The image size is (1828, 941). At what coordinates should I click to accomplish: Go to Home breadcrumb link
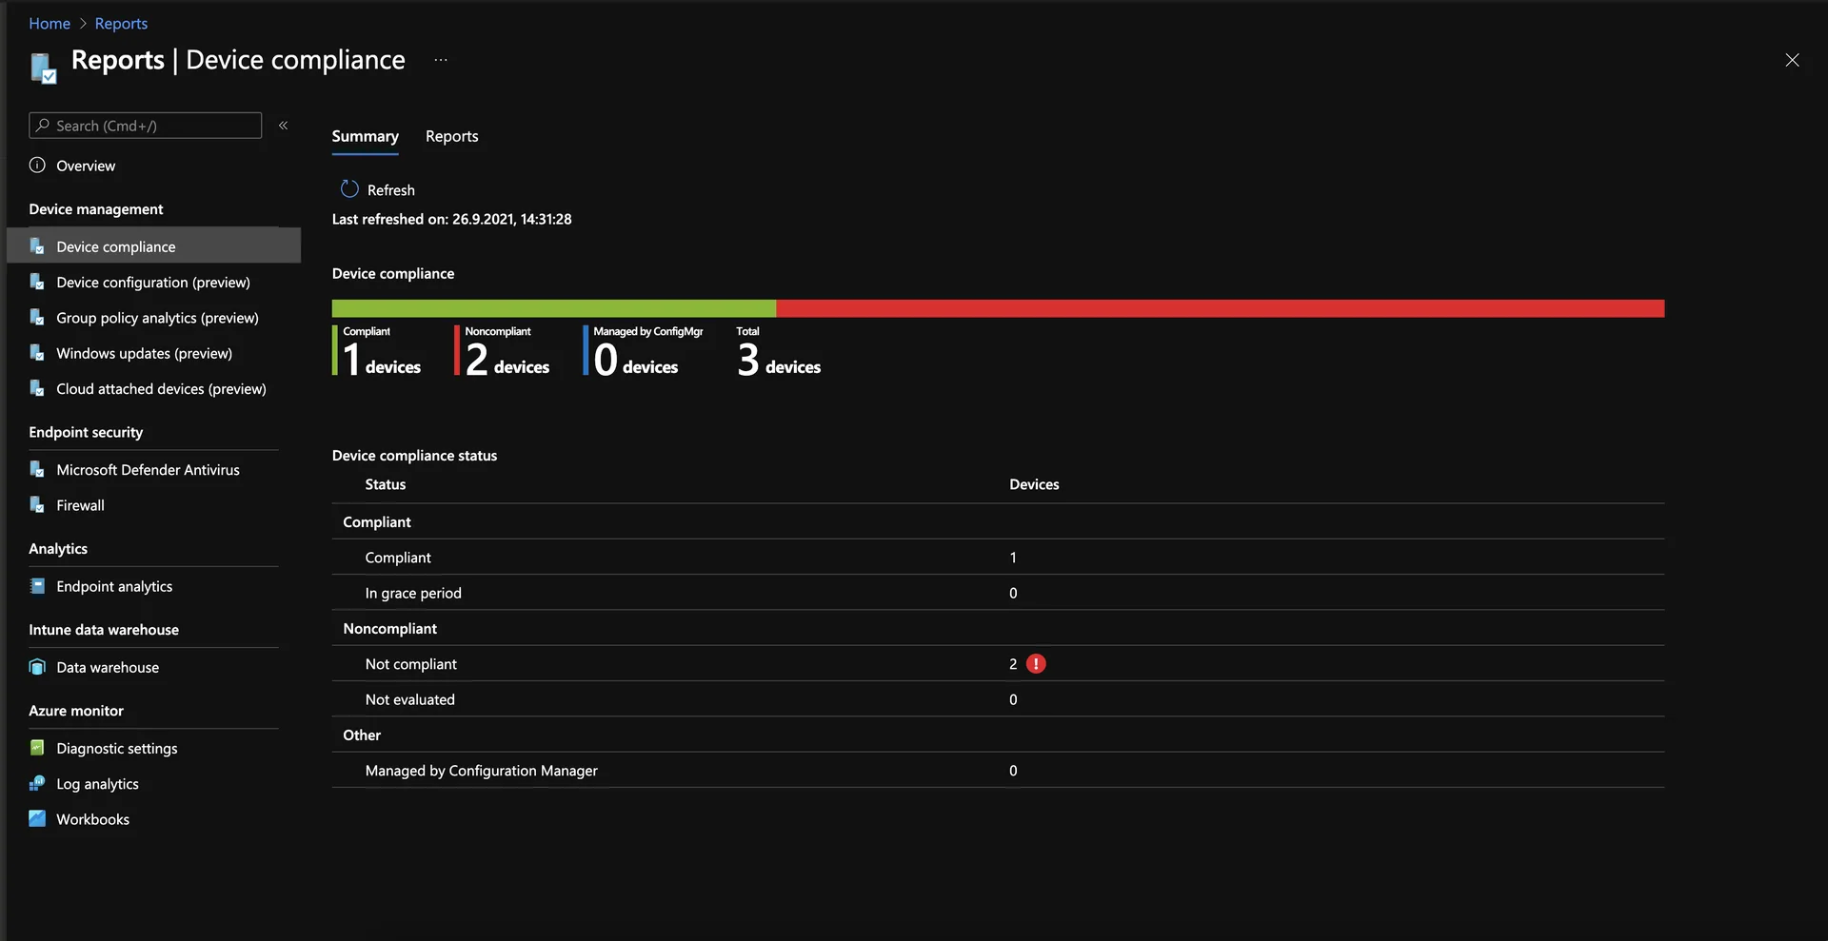pos(50,23)
